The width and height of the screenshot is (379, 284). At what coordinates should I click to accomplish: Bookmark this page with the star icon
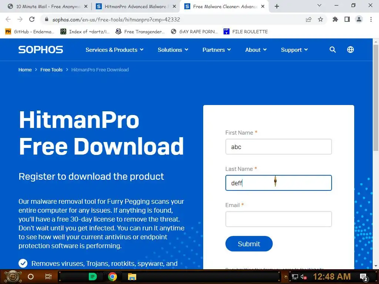[x=321, y=20]
